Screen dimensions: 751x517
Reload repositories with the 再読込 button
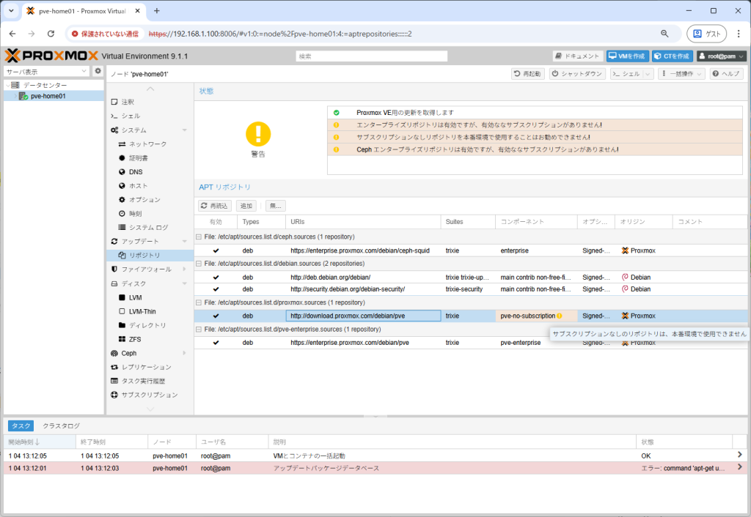click(x=214, y=205)
